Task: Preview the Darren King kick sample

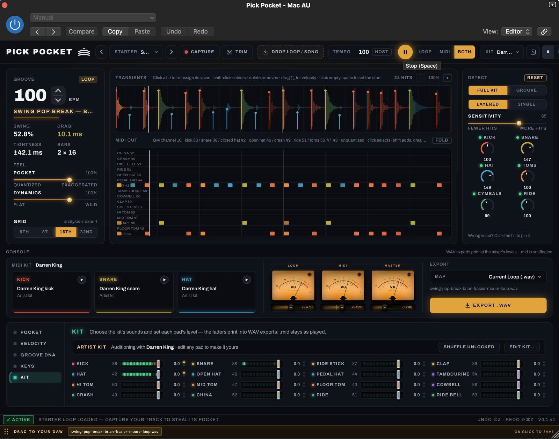Action: tap(82, 280)
